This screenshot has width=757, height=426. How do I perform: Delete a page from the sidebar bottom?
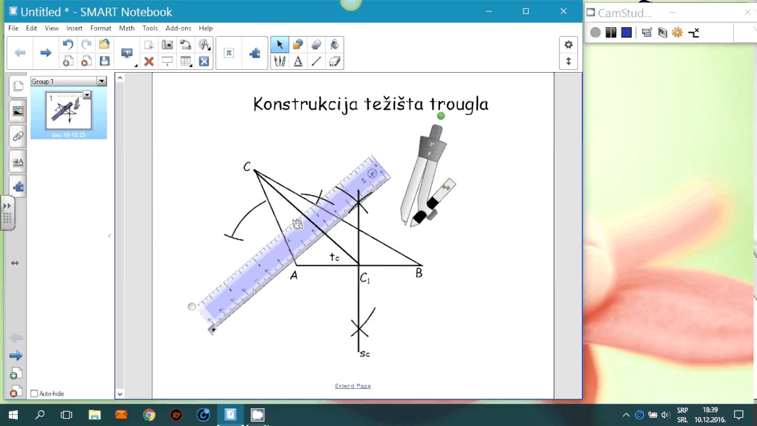tap(16, 392)
